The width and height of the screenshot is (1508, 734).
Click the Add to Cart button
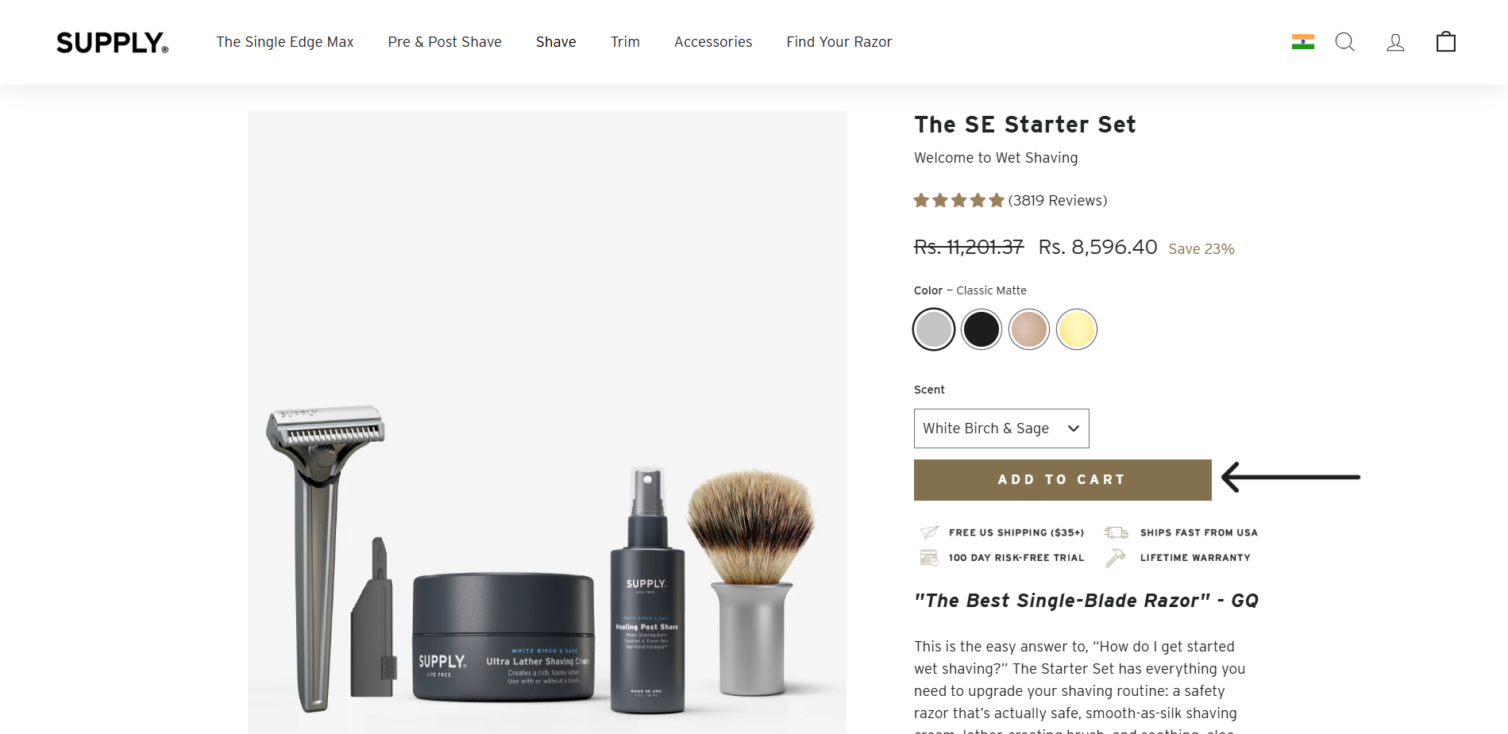pos(1063,480)
